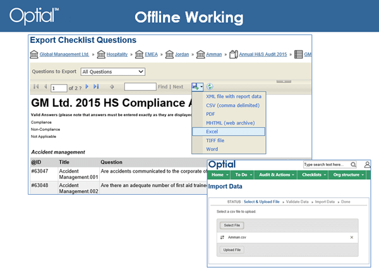Select question ID #63048 cell
The width and height of the screenshot is (379, 268).
44,188
